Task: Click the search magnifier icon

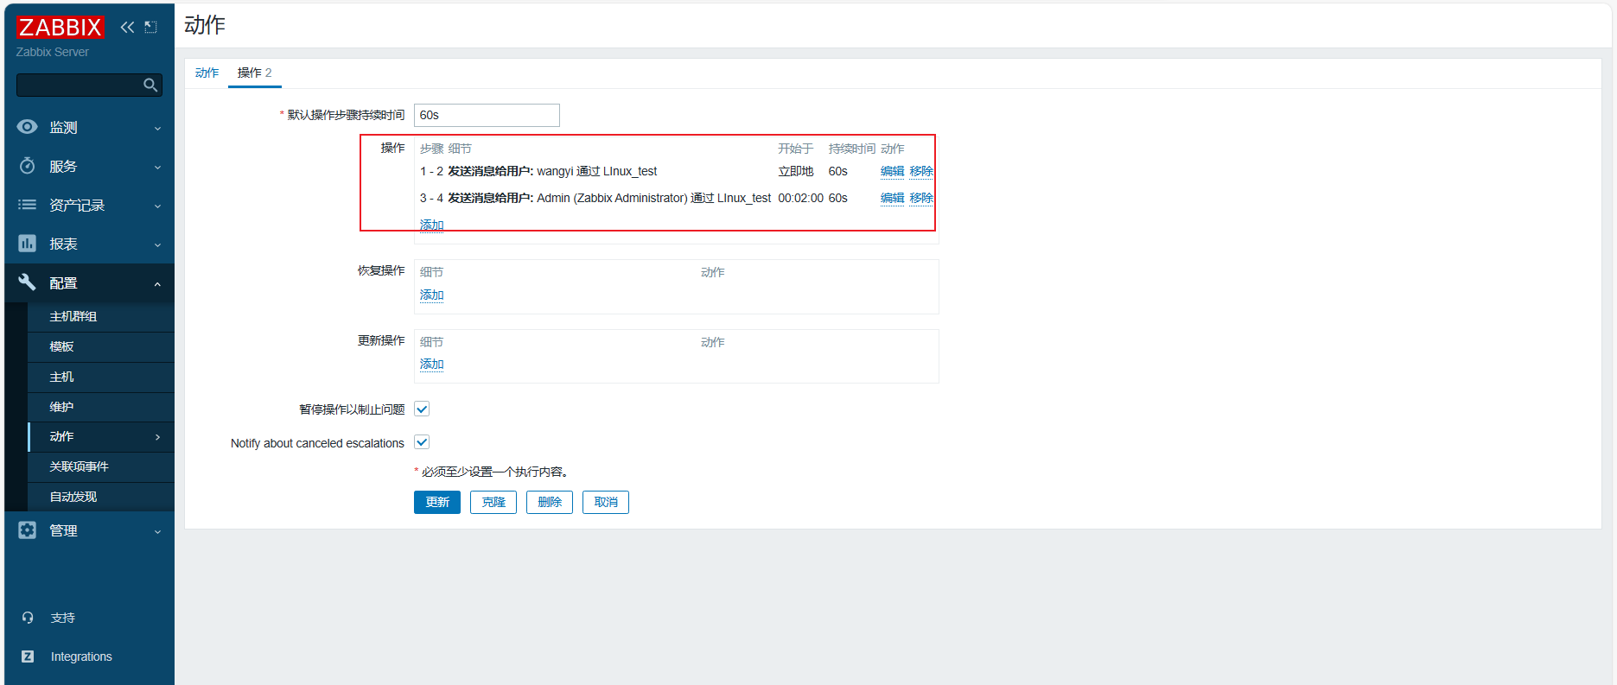Action: click(x=150, y=85)
